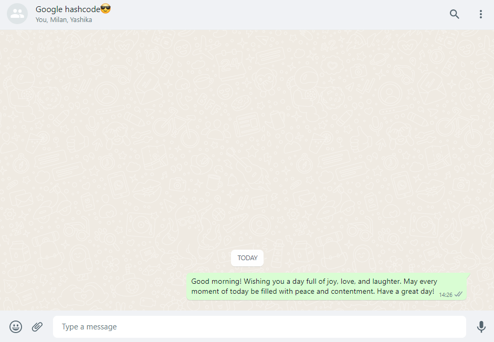This screenshot has width=494, height=342.
Task: Click the 'TODAY' date label
Action: [247, 258]
